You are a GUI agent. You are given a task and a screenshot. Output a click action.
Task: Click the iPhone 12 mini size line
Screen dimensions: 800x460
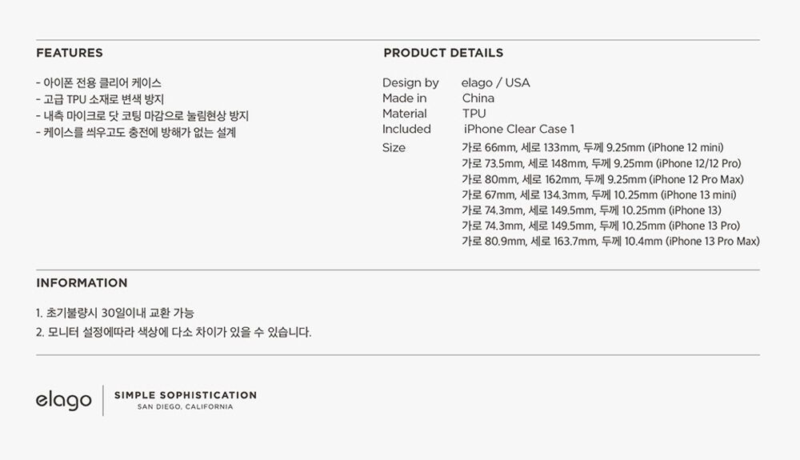pyautogui.click(x=592, y=148)
